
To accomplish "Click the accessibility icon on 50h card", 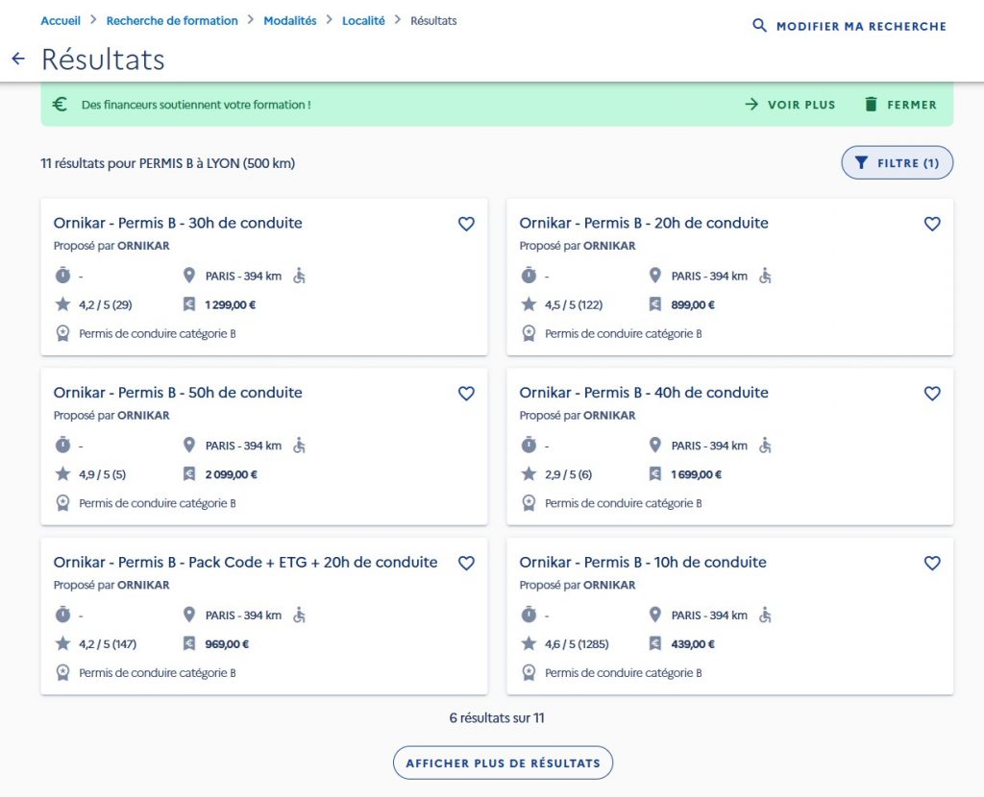I will pyautogui.click(x=300, y=446).
